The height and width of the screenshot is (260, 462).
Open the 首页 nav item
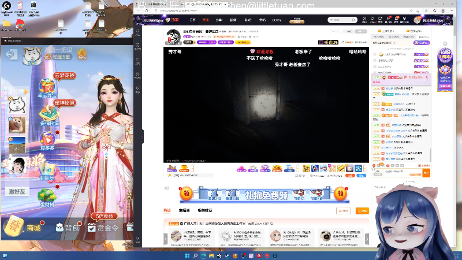(193, 20)
